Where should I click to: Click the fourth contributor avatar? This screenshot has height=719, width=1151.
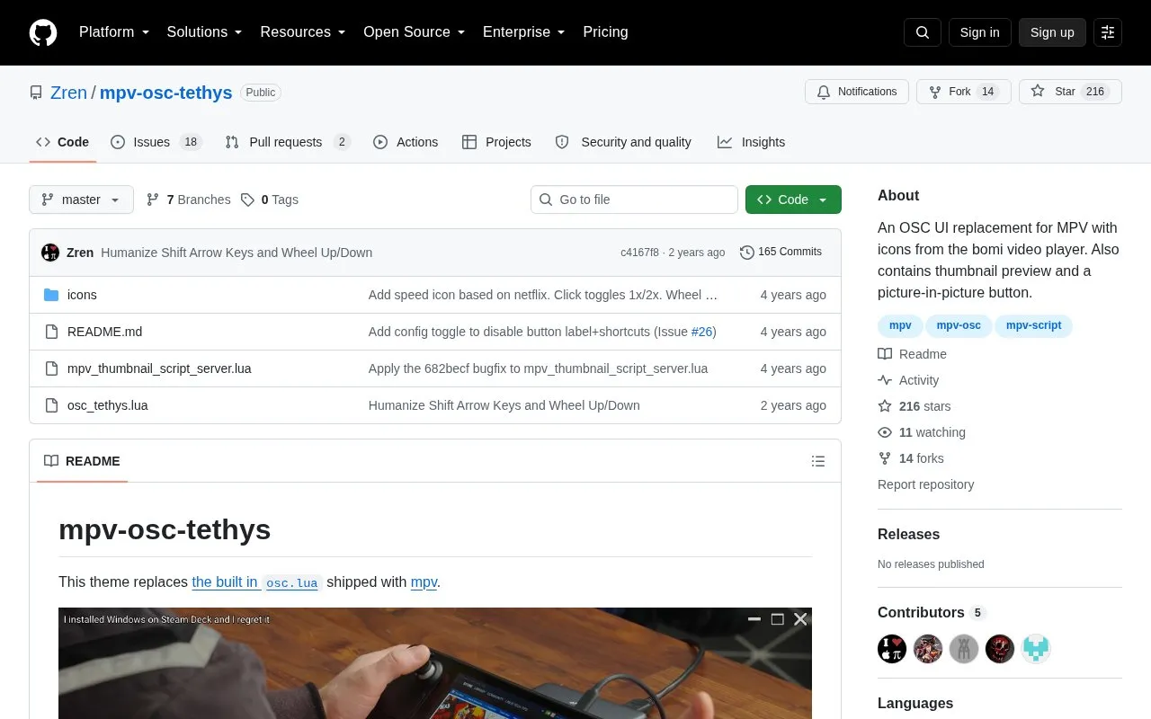coord(1000,649)
